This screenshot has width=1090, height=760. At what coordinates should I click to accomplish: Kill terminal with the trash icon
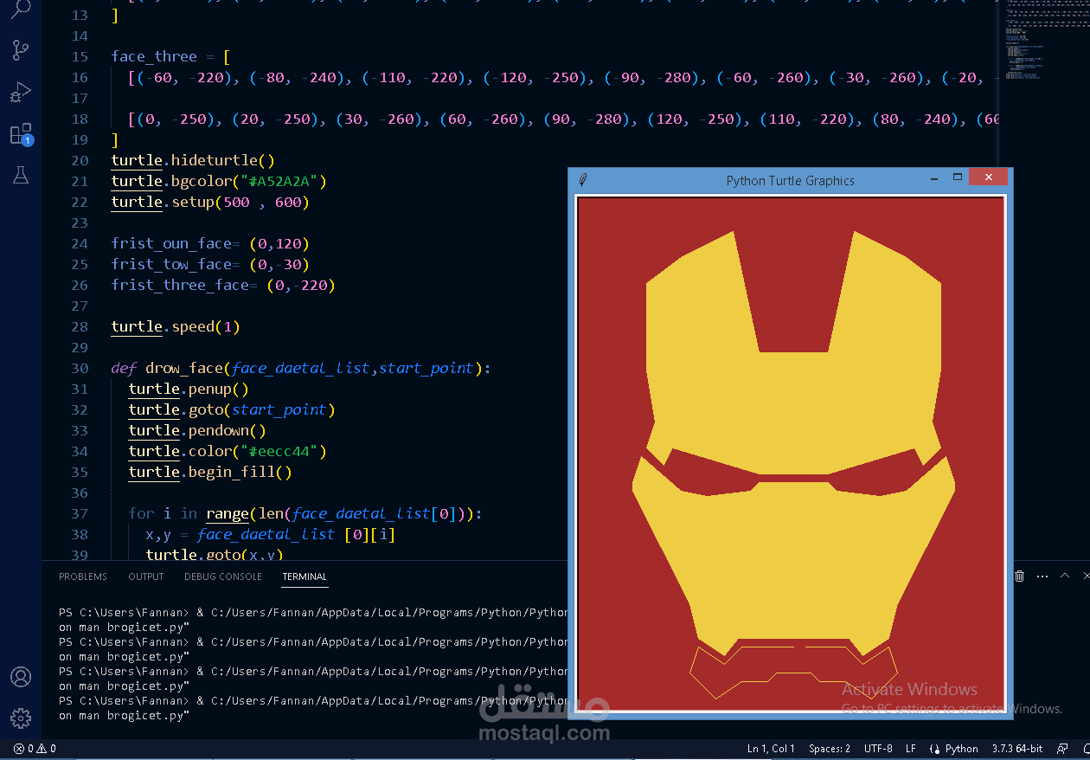click(1019, 576)
